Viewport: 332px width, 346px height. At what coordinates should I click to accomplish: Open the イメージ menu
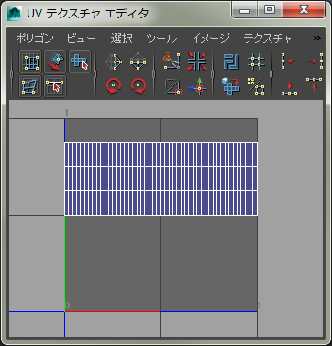[x=211, y=39]
